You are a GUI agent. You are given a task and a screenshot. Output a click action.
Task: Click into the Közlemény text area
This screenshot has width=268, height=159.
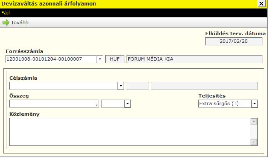pyautogui.click(x=130, y=132)
